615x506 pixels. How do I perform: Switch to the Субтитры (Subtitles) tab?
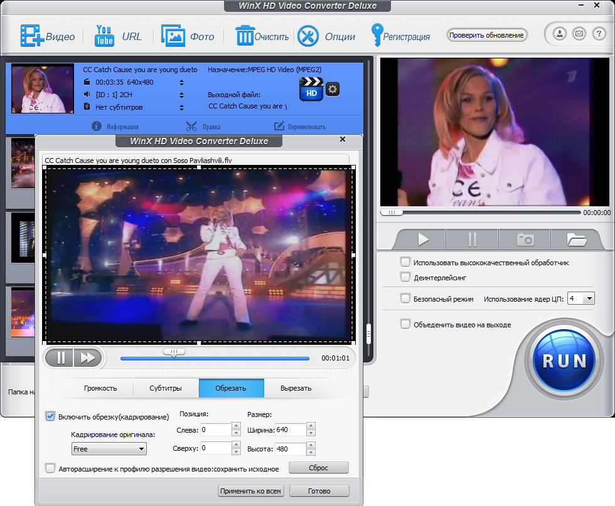[166, 388]
